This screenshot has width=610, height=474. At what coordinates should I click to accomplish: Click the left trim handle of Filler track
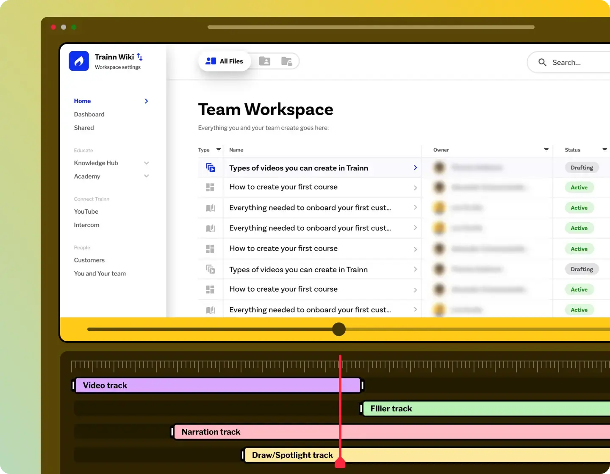[361, 408]
